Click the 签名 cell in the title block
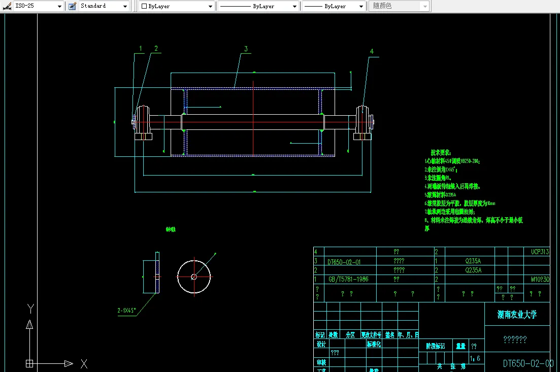 (x=389, y=335)
